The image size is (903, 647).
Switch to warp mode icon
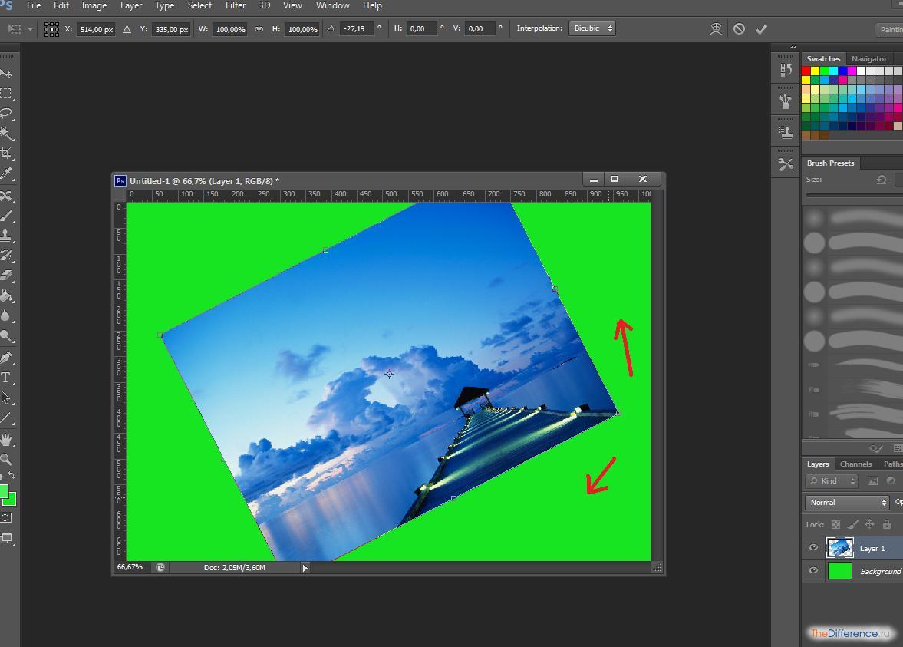(x=716, y=29)
